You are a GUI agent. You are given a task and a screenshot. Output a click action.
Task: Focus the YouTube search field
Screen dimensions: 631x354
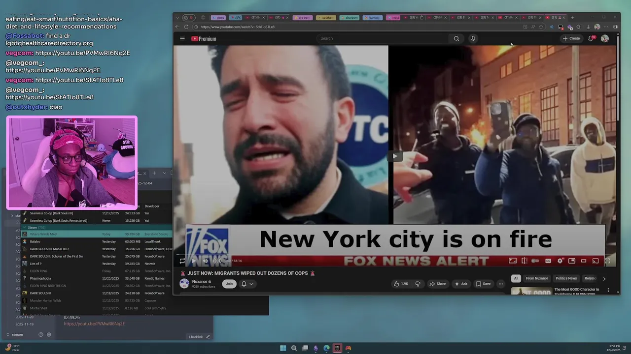382,38
